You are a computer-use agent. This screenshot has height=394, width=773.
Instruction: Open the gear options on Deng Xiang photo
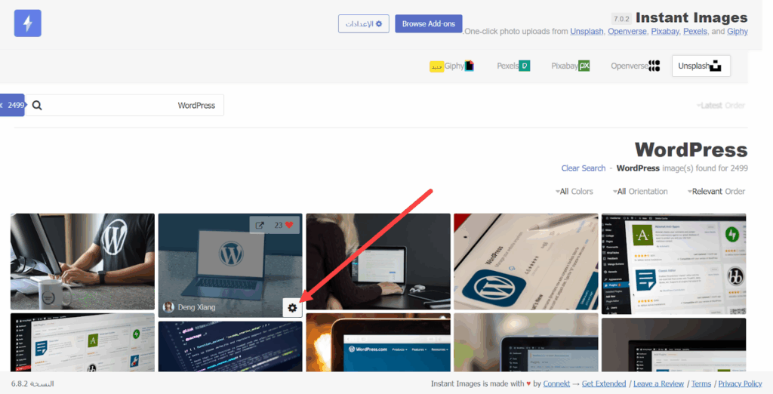point(292,308)
